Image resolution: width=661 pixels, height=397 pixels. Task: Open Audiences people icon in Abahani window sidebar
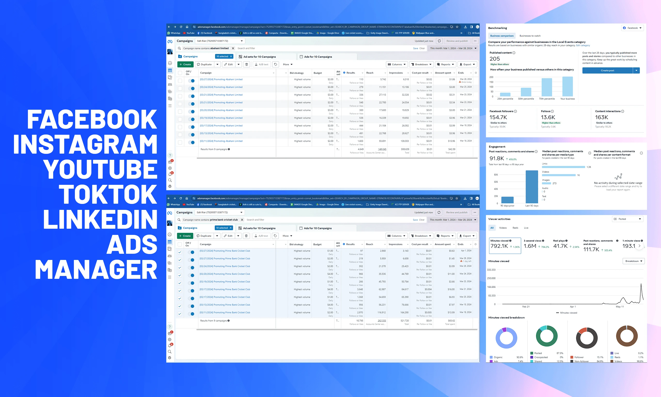pos(170,84)
